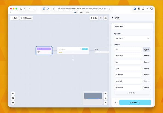This screenshot has height=113, width=163.
Task: Reload the page with the refresh icon
Action: point(109,9)
